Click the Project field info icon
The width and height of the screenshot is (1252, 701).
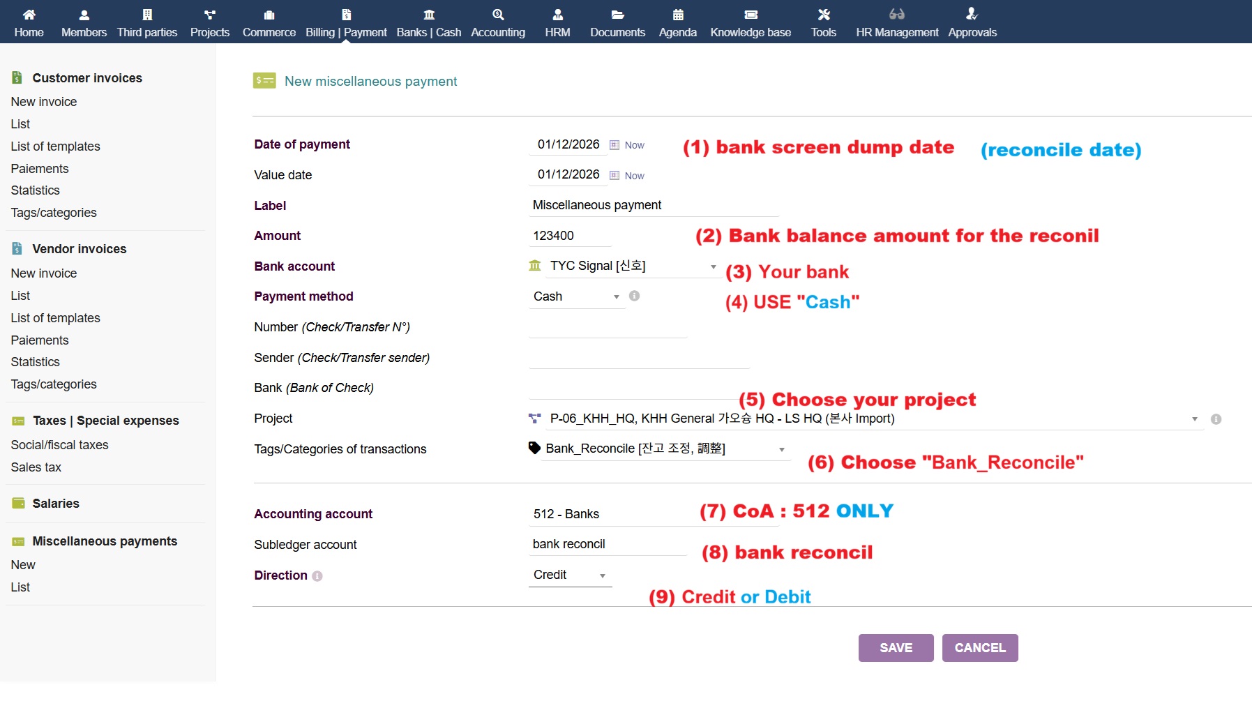[x=1216, y=419]
